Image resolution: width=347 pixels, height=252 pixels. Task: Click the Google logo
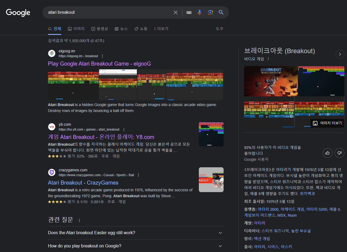pyautogui.click(x=18, y=12)
